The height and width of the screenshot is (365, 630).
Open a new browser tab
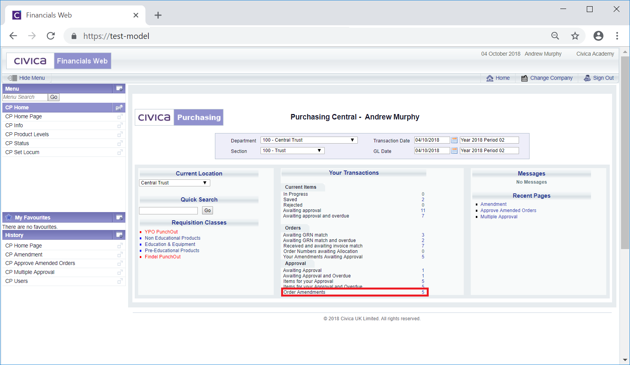[x=158, y=15]
